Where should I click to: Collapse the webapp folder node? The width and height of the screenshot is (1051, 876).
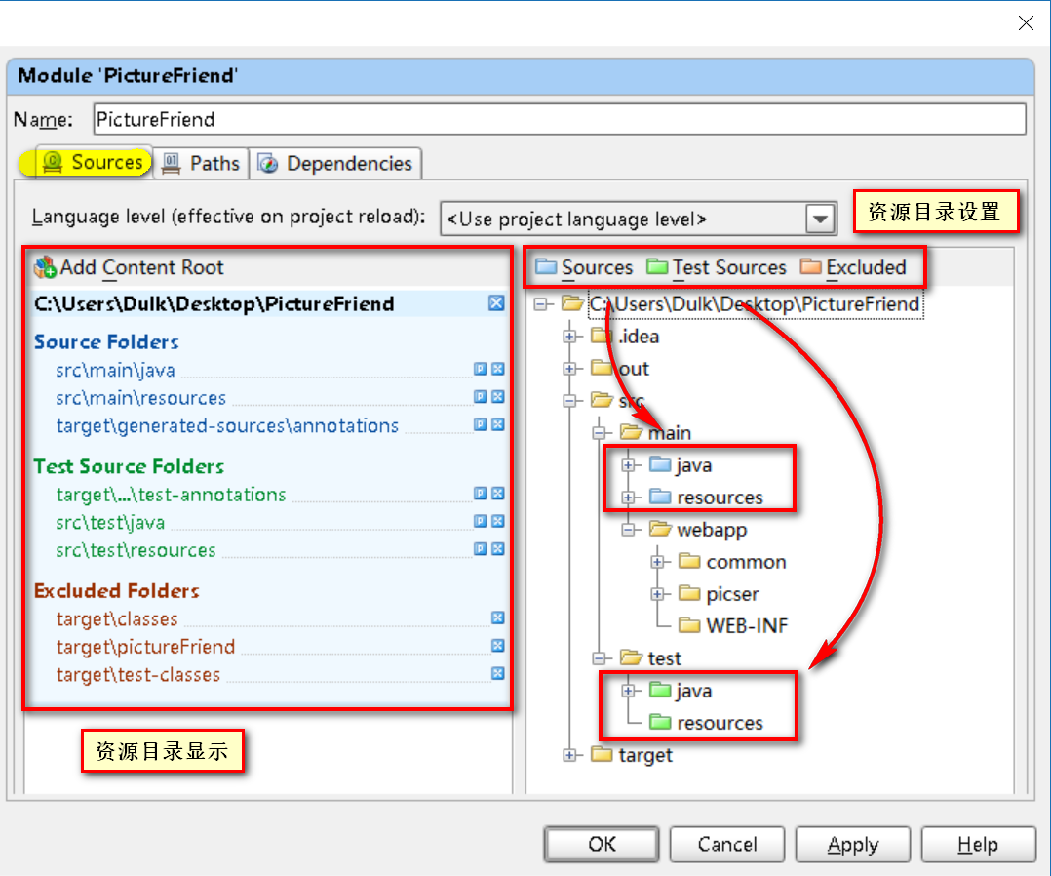tap(628, 530)
